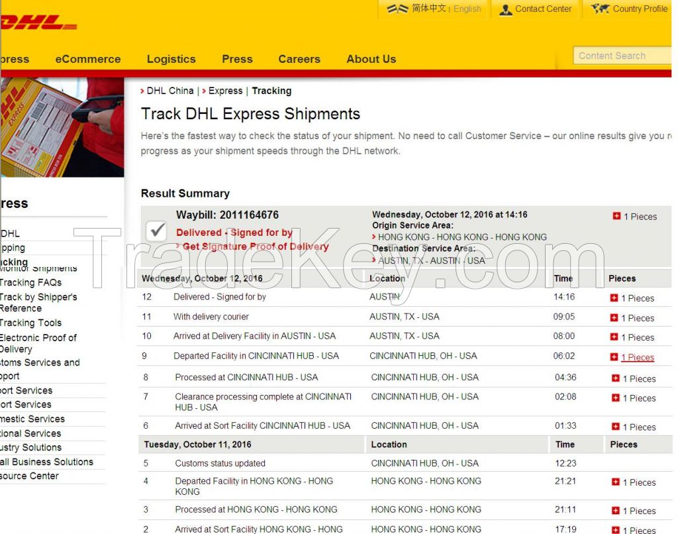Toggle the waybill 2011164676 checkbox
Image resolution: width=678 pixels, height=534 pixels.
pyautogui.click(x=156, y=231)
